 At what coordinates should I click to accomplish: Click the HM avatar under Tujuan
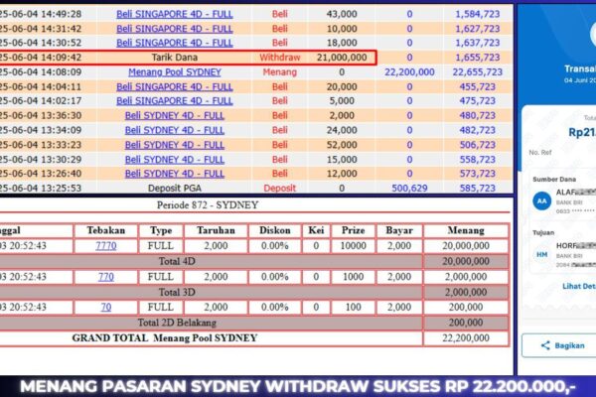click(542, 254)
